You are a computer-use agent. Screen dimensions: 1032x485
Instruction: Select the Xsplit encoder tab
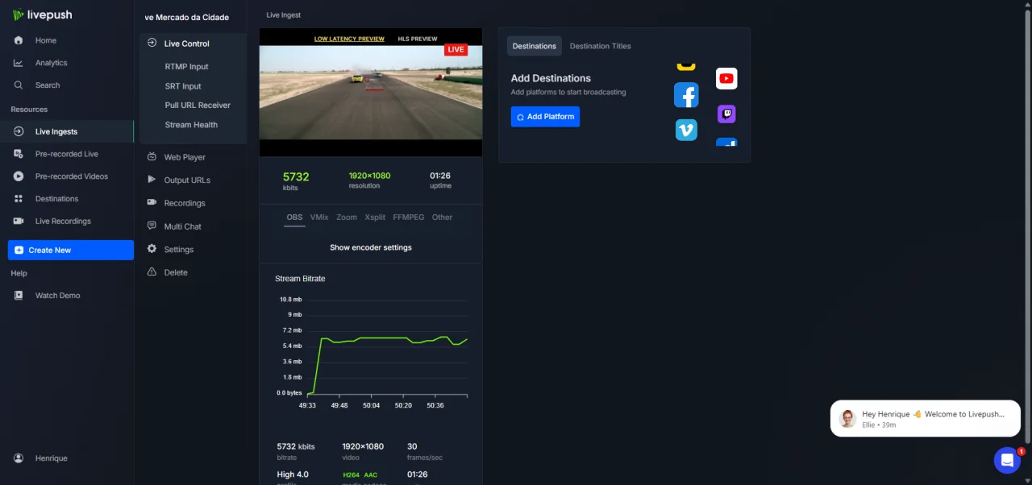pyautogui.click(x=375, y=218)
